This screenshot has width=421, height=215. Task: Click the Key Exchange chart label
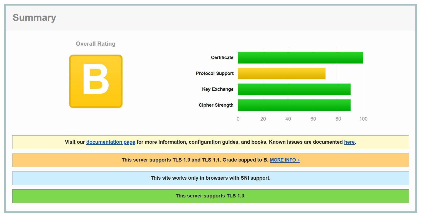point(218,89)
